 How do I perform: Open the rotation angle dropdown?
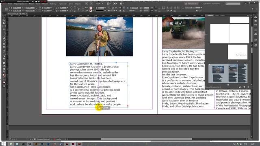click(68, 8)
